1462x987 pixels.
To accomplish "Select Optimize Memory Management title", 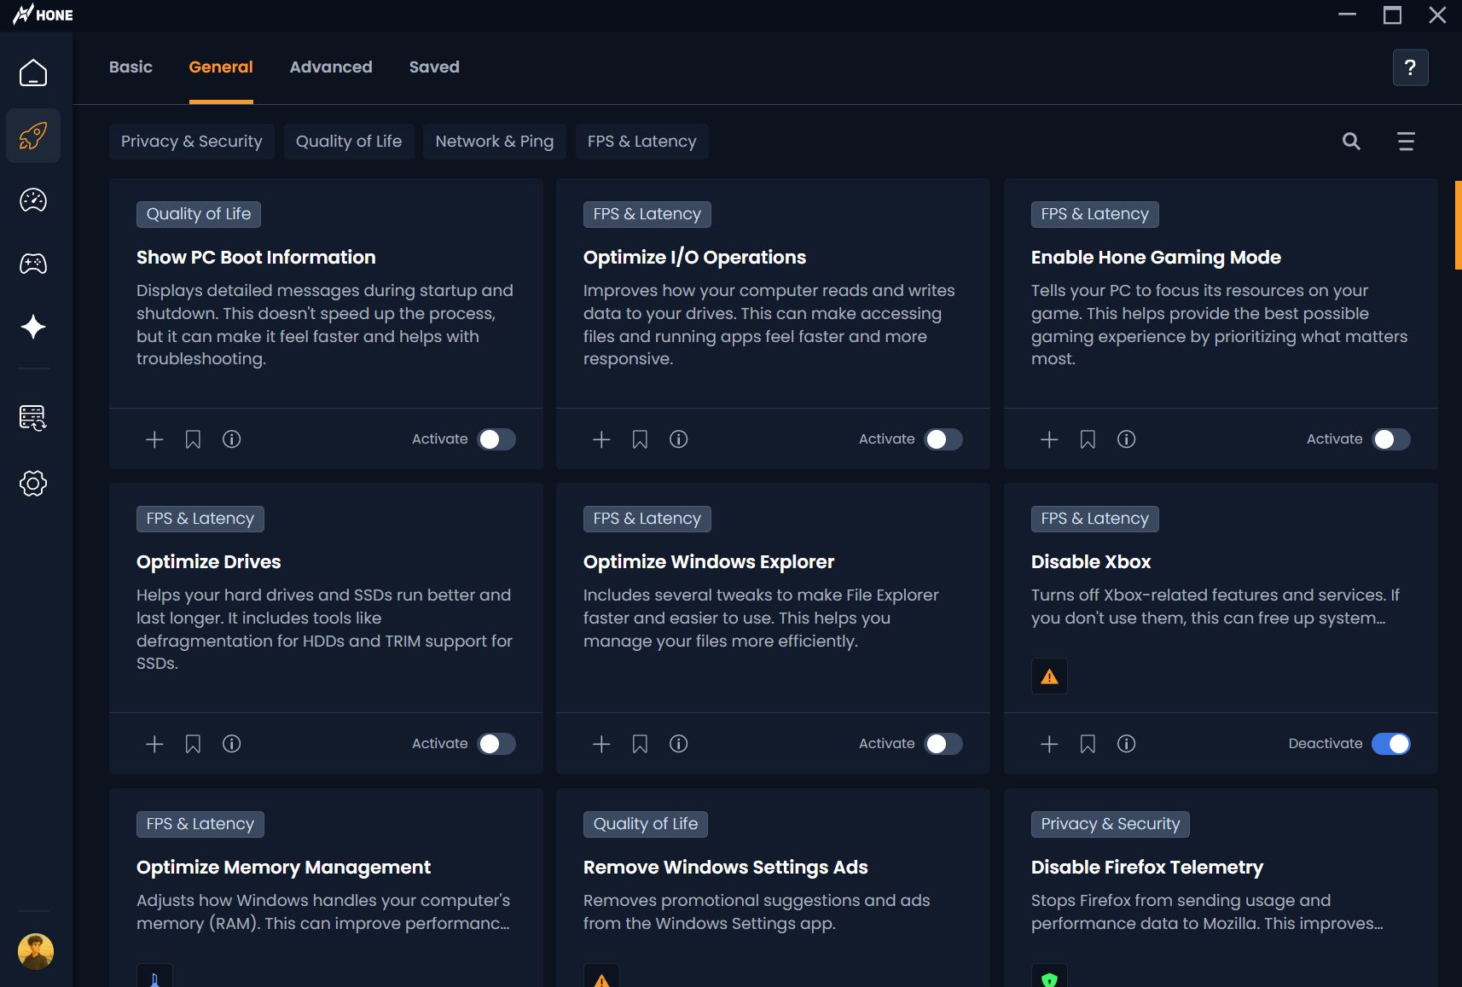I will [x=283, y=868].
